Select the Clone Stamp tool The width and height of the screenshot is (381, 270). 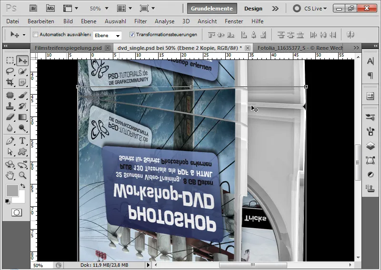click(x=10, y=106)
